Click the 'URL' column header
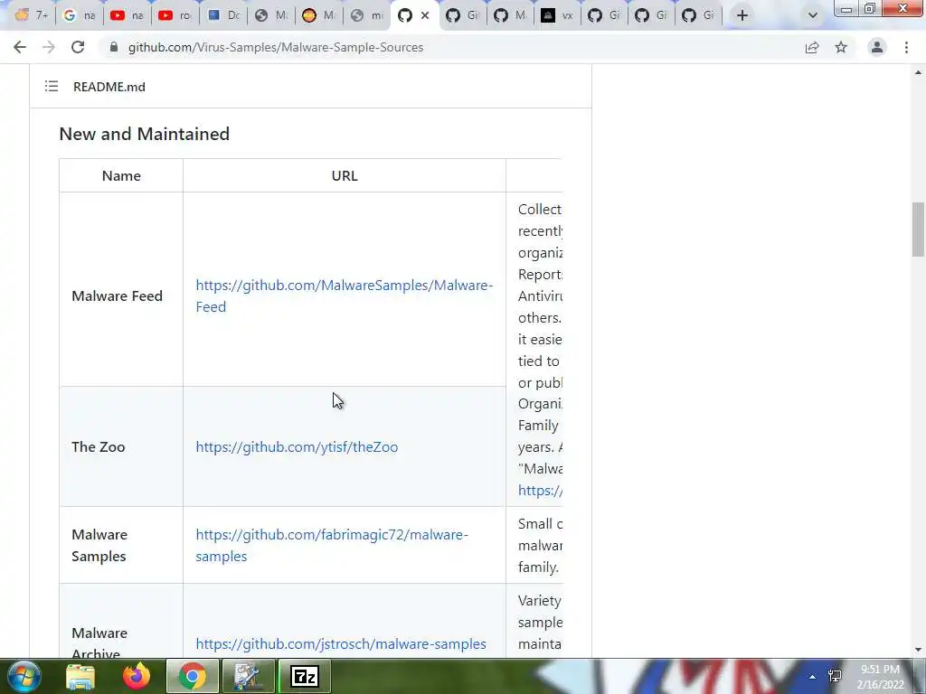Screen dimensions: 926x694 (x=345, y=176)
